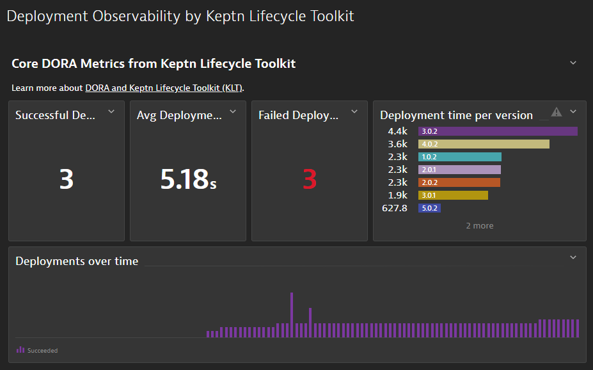Select the tan 4.0.2 version bar
The width and height of the screenshot is (593, 370).
pyautogui.click(x=484, y=144)
